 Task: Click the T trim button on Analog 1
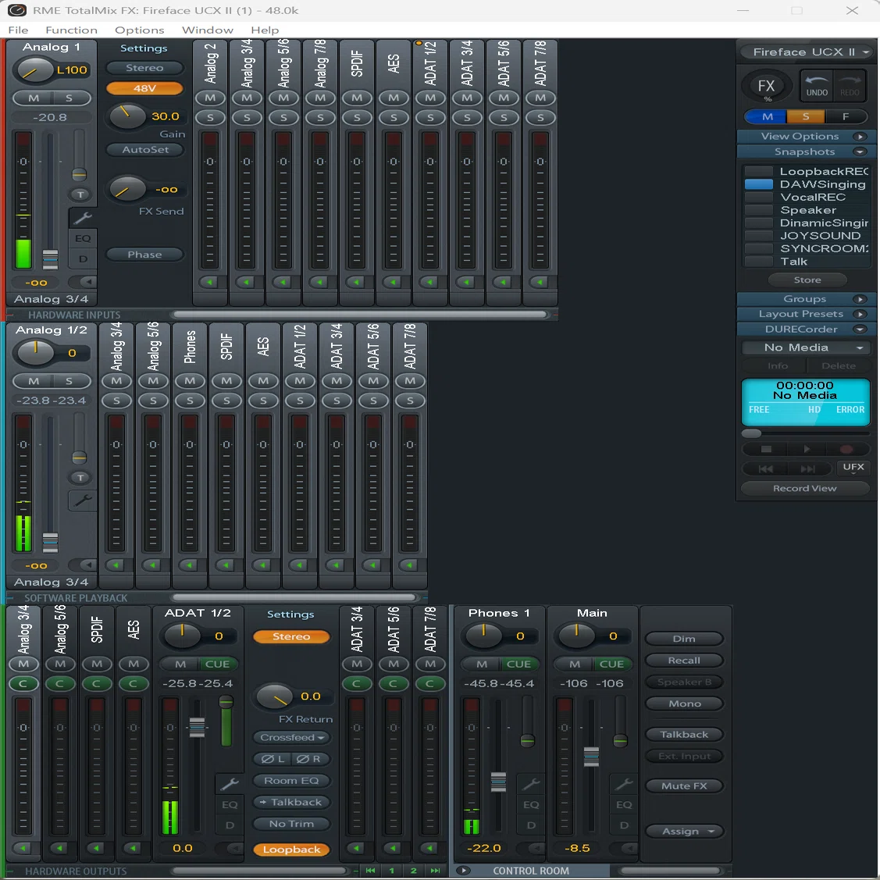click(80, 194)
